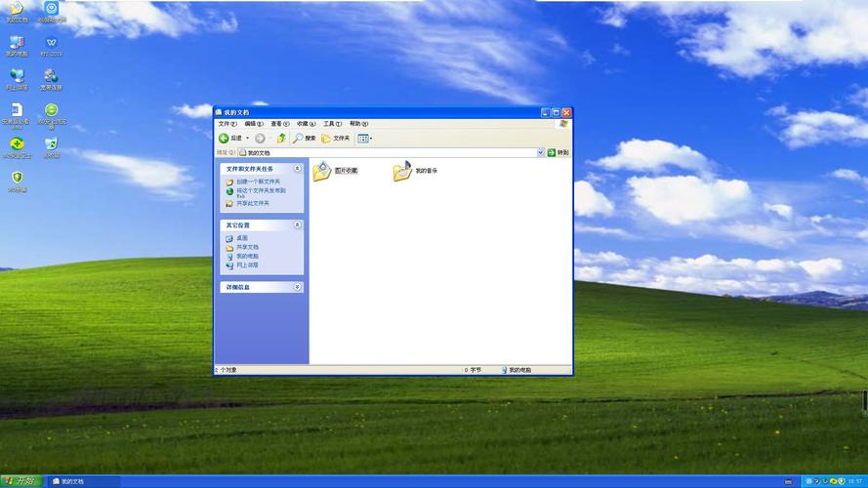Toggle the Folders pane toolbar button
Viewport: 868px width, 488px height.
coord(336,139)
